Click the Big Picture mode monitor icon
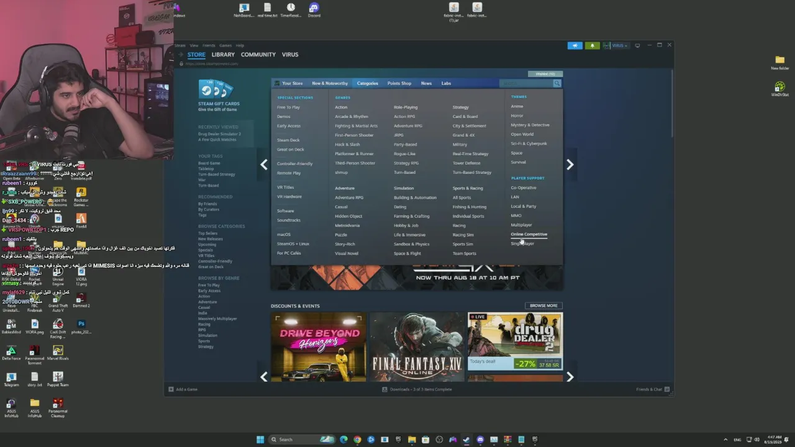The width and height of the screenshot is (795, 447). [x=637, y=45]
